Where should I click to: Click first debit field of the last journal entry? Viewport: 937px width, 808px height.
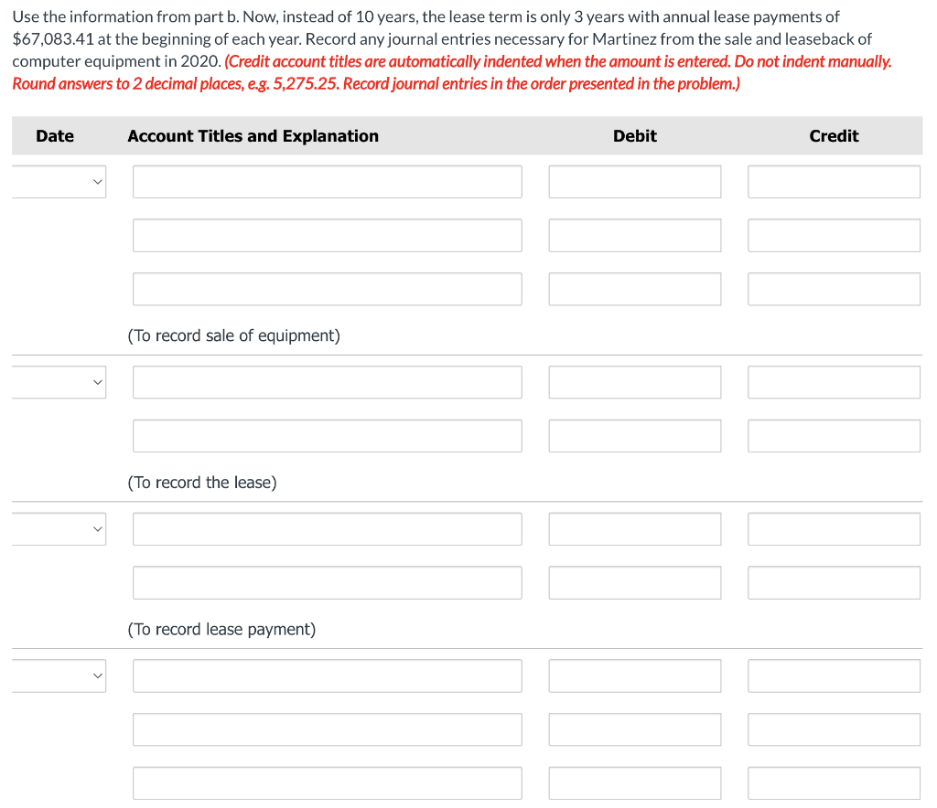[x=635, y=676]
